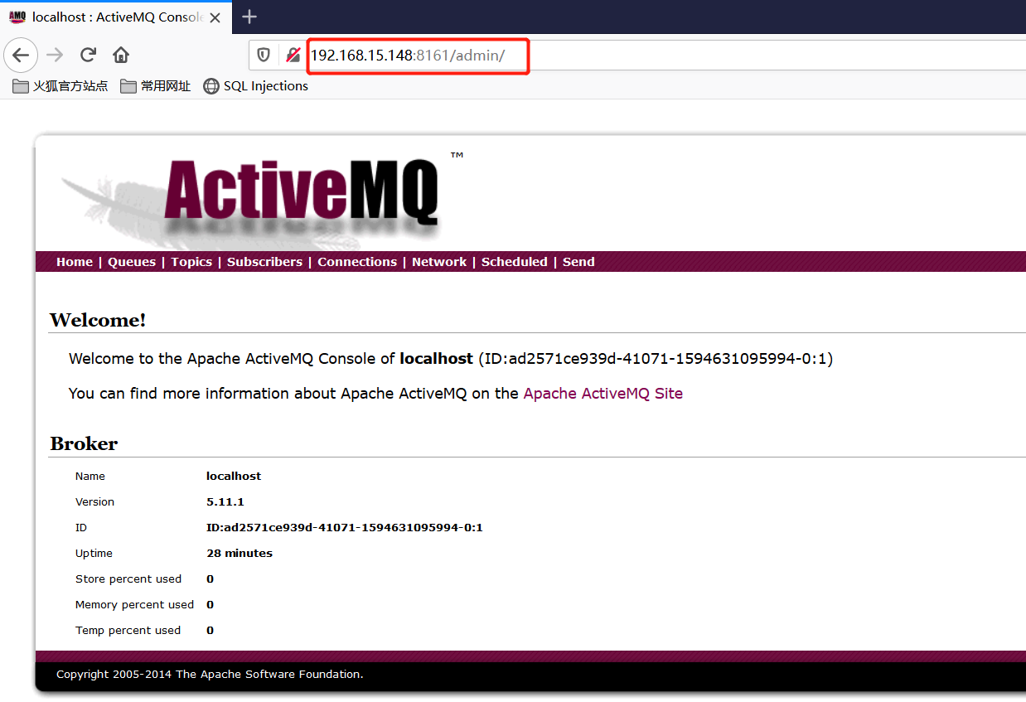Click the Version label in Broker table
Viewport: 1026px width, 702px height.
click(x=95, y=502)
